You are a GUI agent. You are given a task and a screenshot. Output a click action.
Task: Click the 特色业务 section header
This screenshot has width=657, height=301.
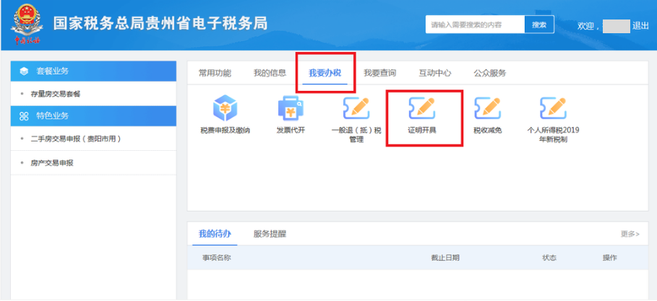tap(93, 116)
